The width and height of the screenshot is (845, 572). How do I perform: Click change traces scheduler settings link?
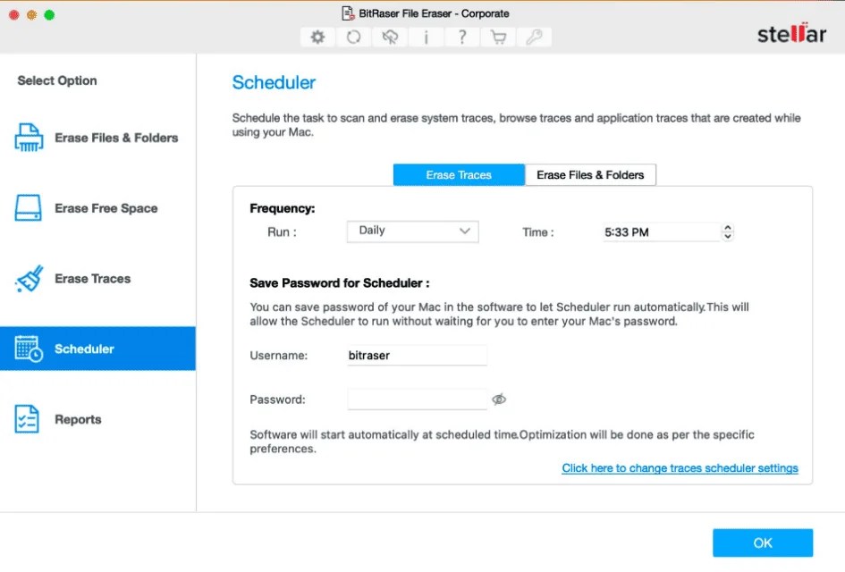680,468
